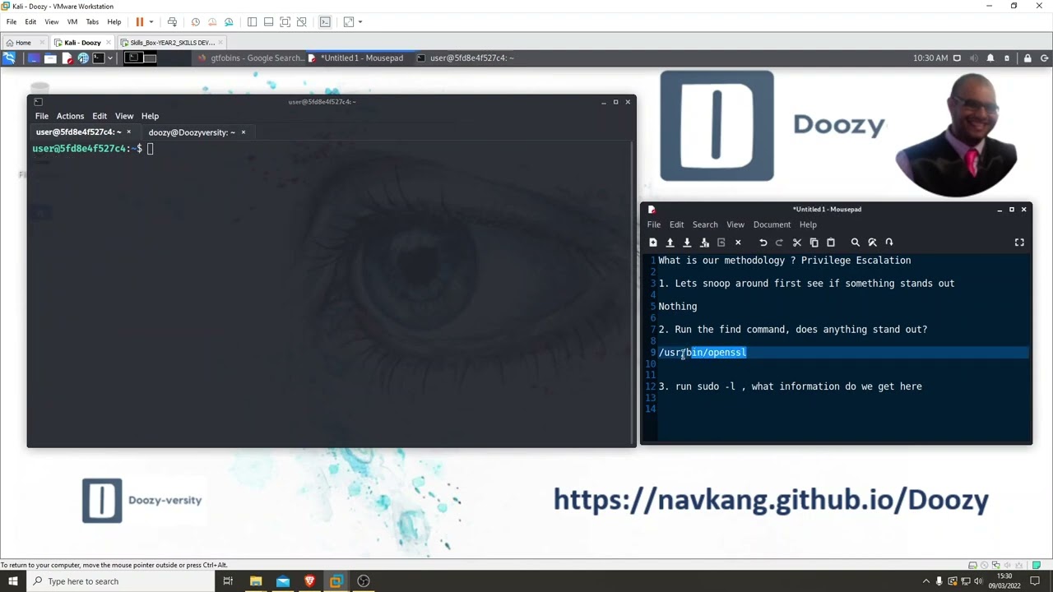The height and width of the screenshot is (592, 1053).
Task: Click Kali panel web browser globe icon
Action: click(83, 58)
